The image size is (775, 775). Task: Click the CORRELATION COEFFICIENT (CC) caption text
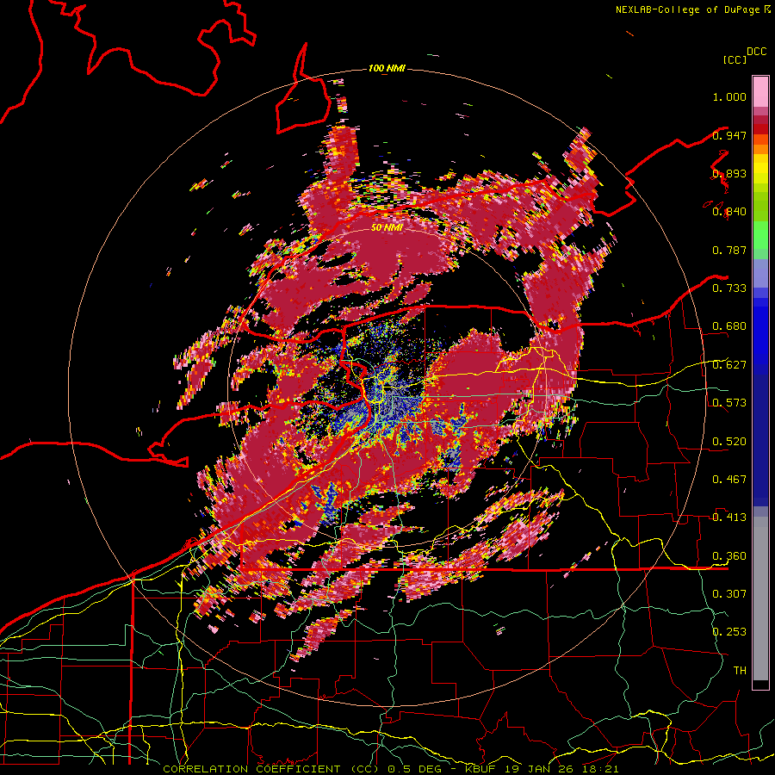point(271,769)
